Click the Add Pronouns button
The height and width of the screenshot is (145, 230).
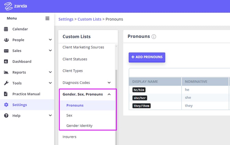tap(147, 57)
